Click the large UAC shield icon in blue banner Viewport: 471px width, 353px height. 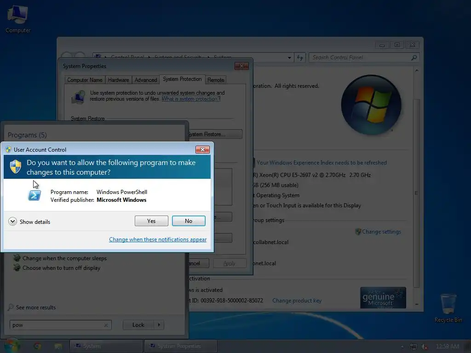(x=16, y=166)
